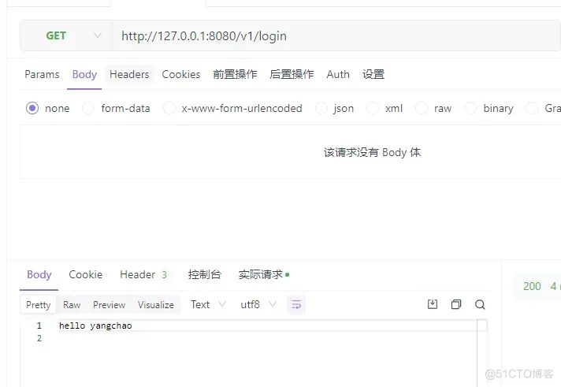This screenshot has width=561, height=387.
Task: Switch response view to Pretty
Action: (x=39, y=305)
